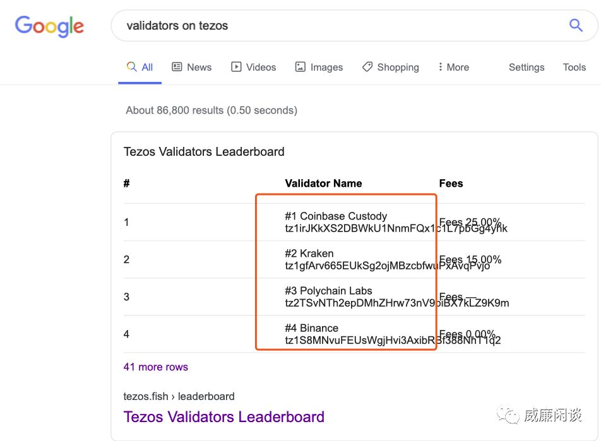This screenshot has width=601, height=441.
Task: Click '#2 Kraken' validator name
Action: (x=309, y=253)
